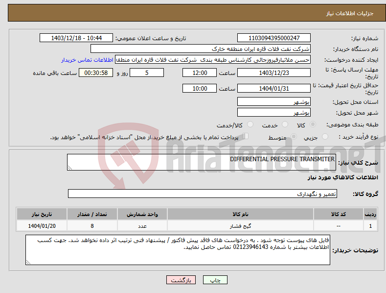Select the جزیی purchase type radio
Viewport: 386px width, 293px height.
pos(325,136)
